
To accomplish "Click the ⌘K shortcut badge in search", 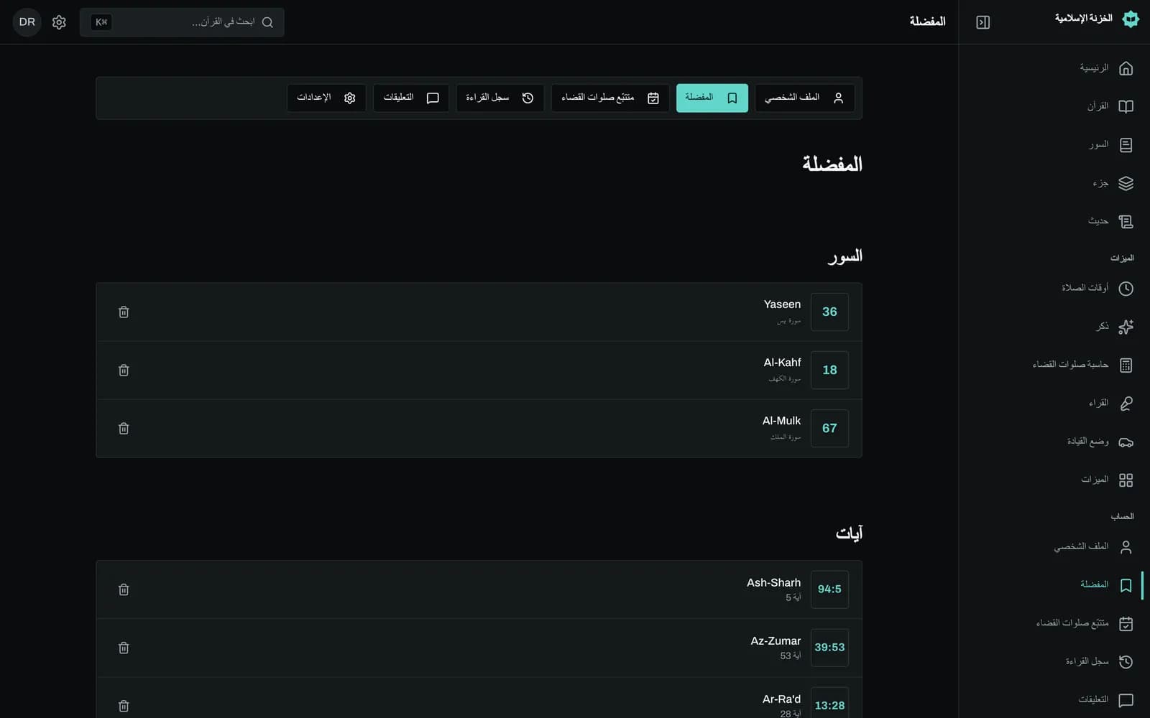I will tap(101, 22).
